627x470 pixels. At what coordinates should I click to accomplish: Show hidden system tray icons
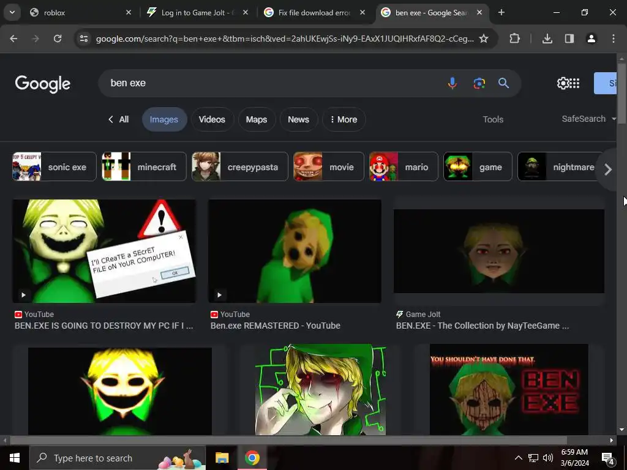[x=518, y=458]
